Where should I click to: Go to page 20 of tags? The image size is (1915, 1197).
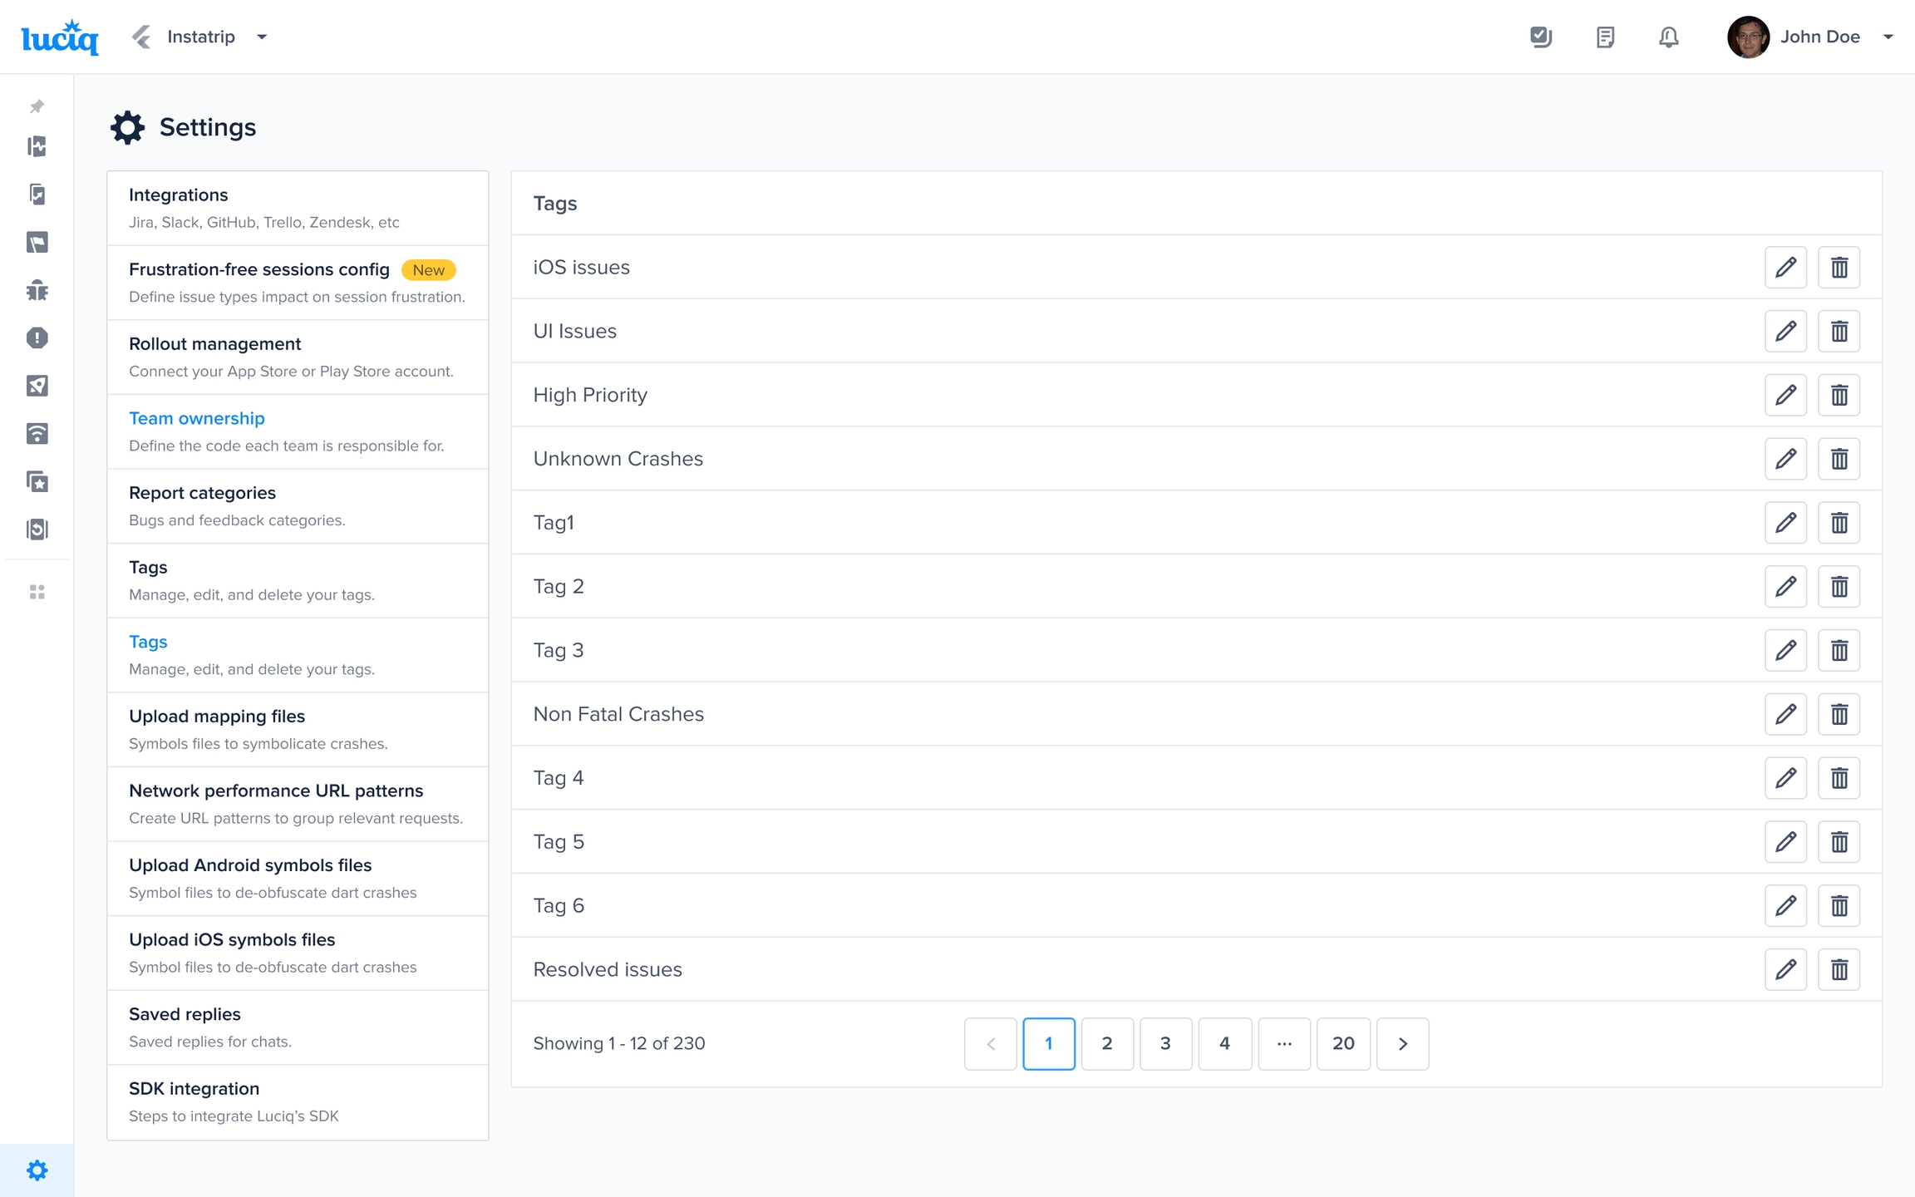click(x=1343, y=1043)
